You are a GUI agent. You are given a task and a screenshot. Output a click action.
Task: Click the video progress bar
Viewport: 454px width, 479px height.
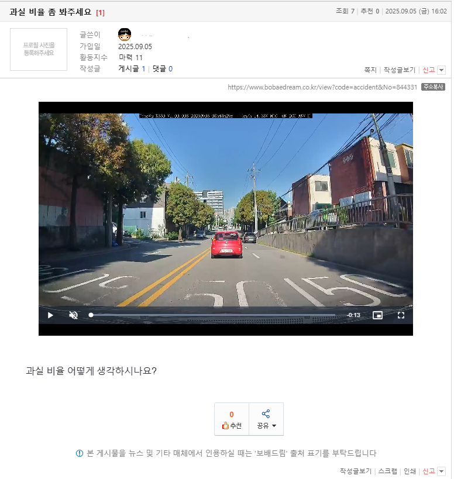click(x=213, y=315)
